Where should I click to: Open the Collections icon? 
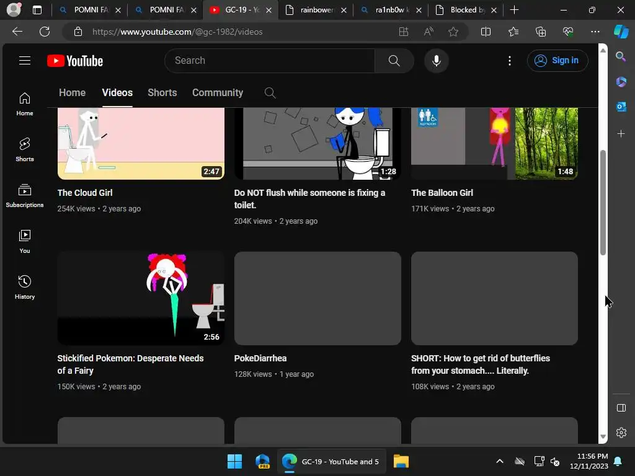[541, 32]
